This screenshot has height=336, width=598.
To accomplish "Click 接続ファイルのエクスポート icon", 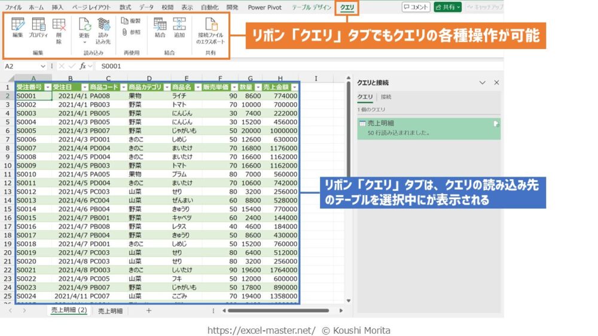I will click(x=211, y=27).
